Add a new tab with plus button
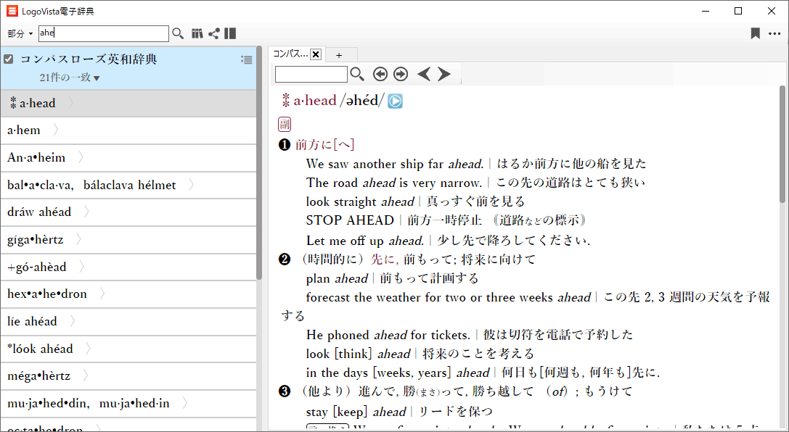 pos(339,55)
